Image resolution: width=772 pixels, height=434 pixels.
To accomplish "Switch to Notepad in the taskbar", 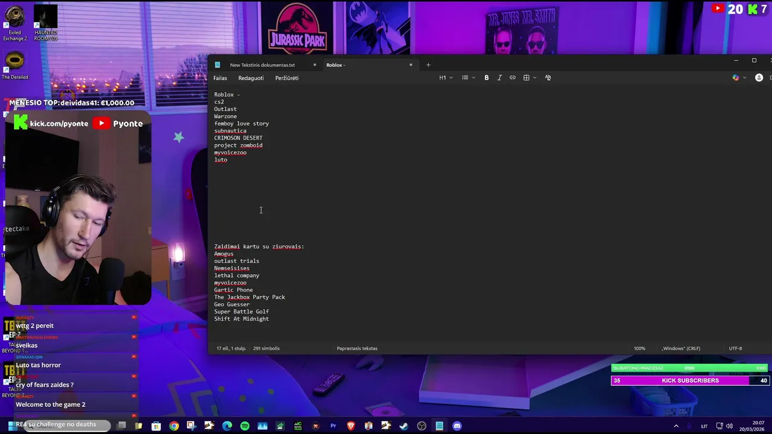I will pyautogui.click(x=440, y=426).
